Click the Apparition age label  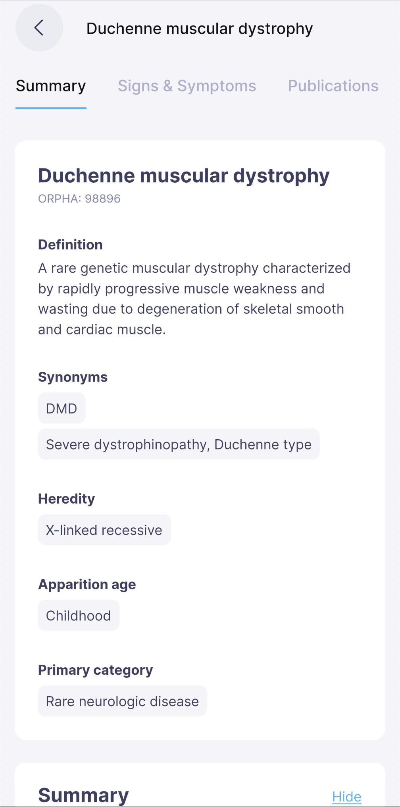click(87, 584)
